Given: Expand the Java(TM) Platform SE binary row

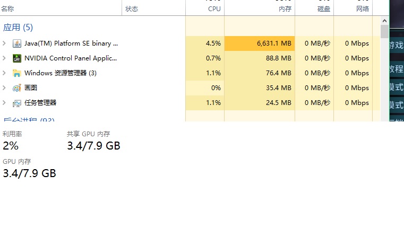Looking at the screenshot, I should (5, 43).
